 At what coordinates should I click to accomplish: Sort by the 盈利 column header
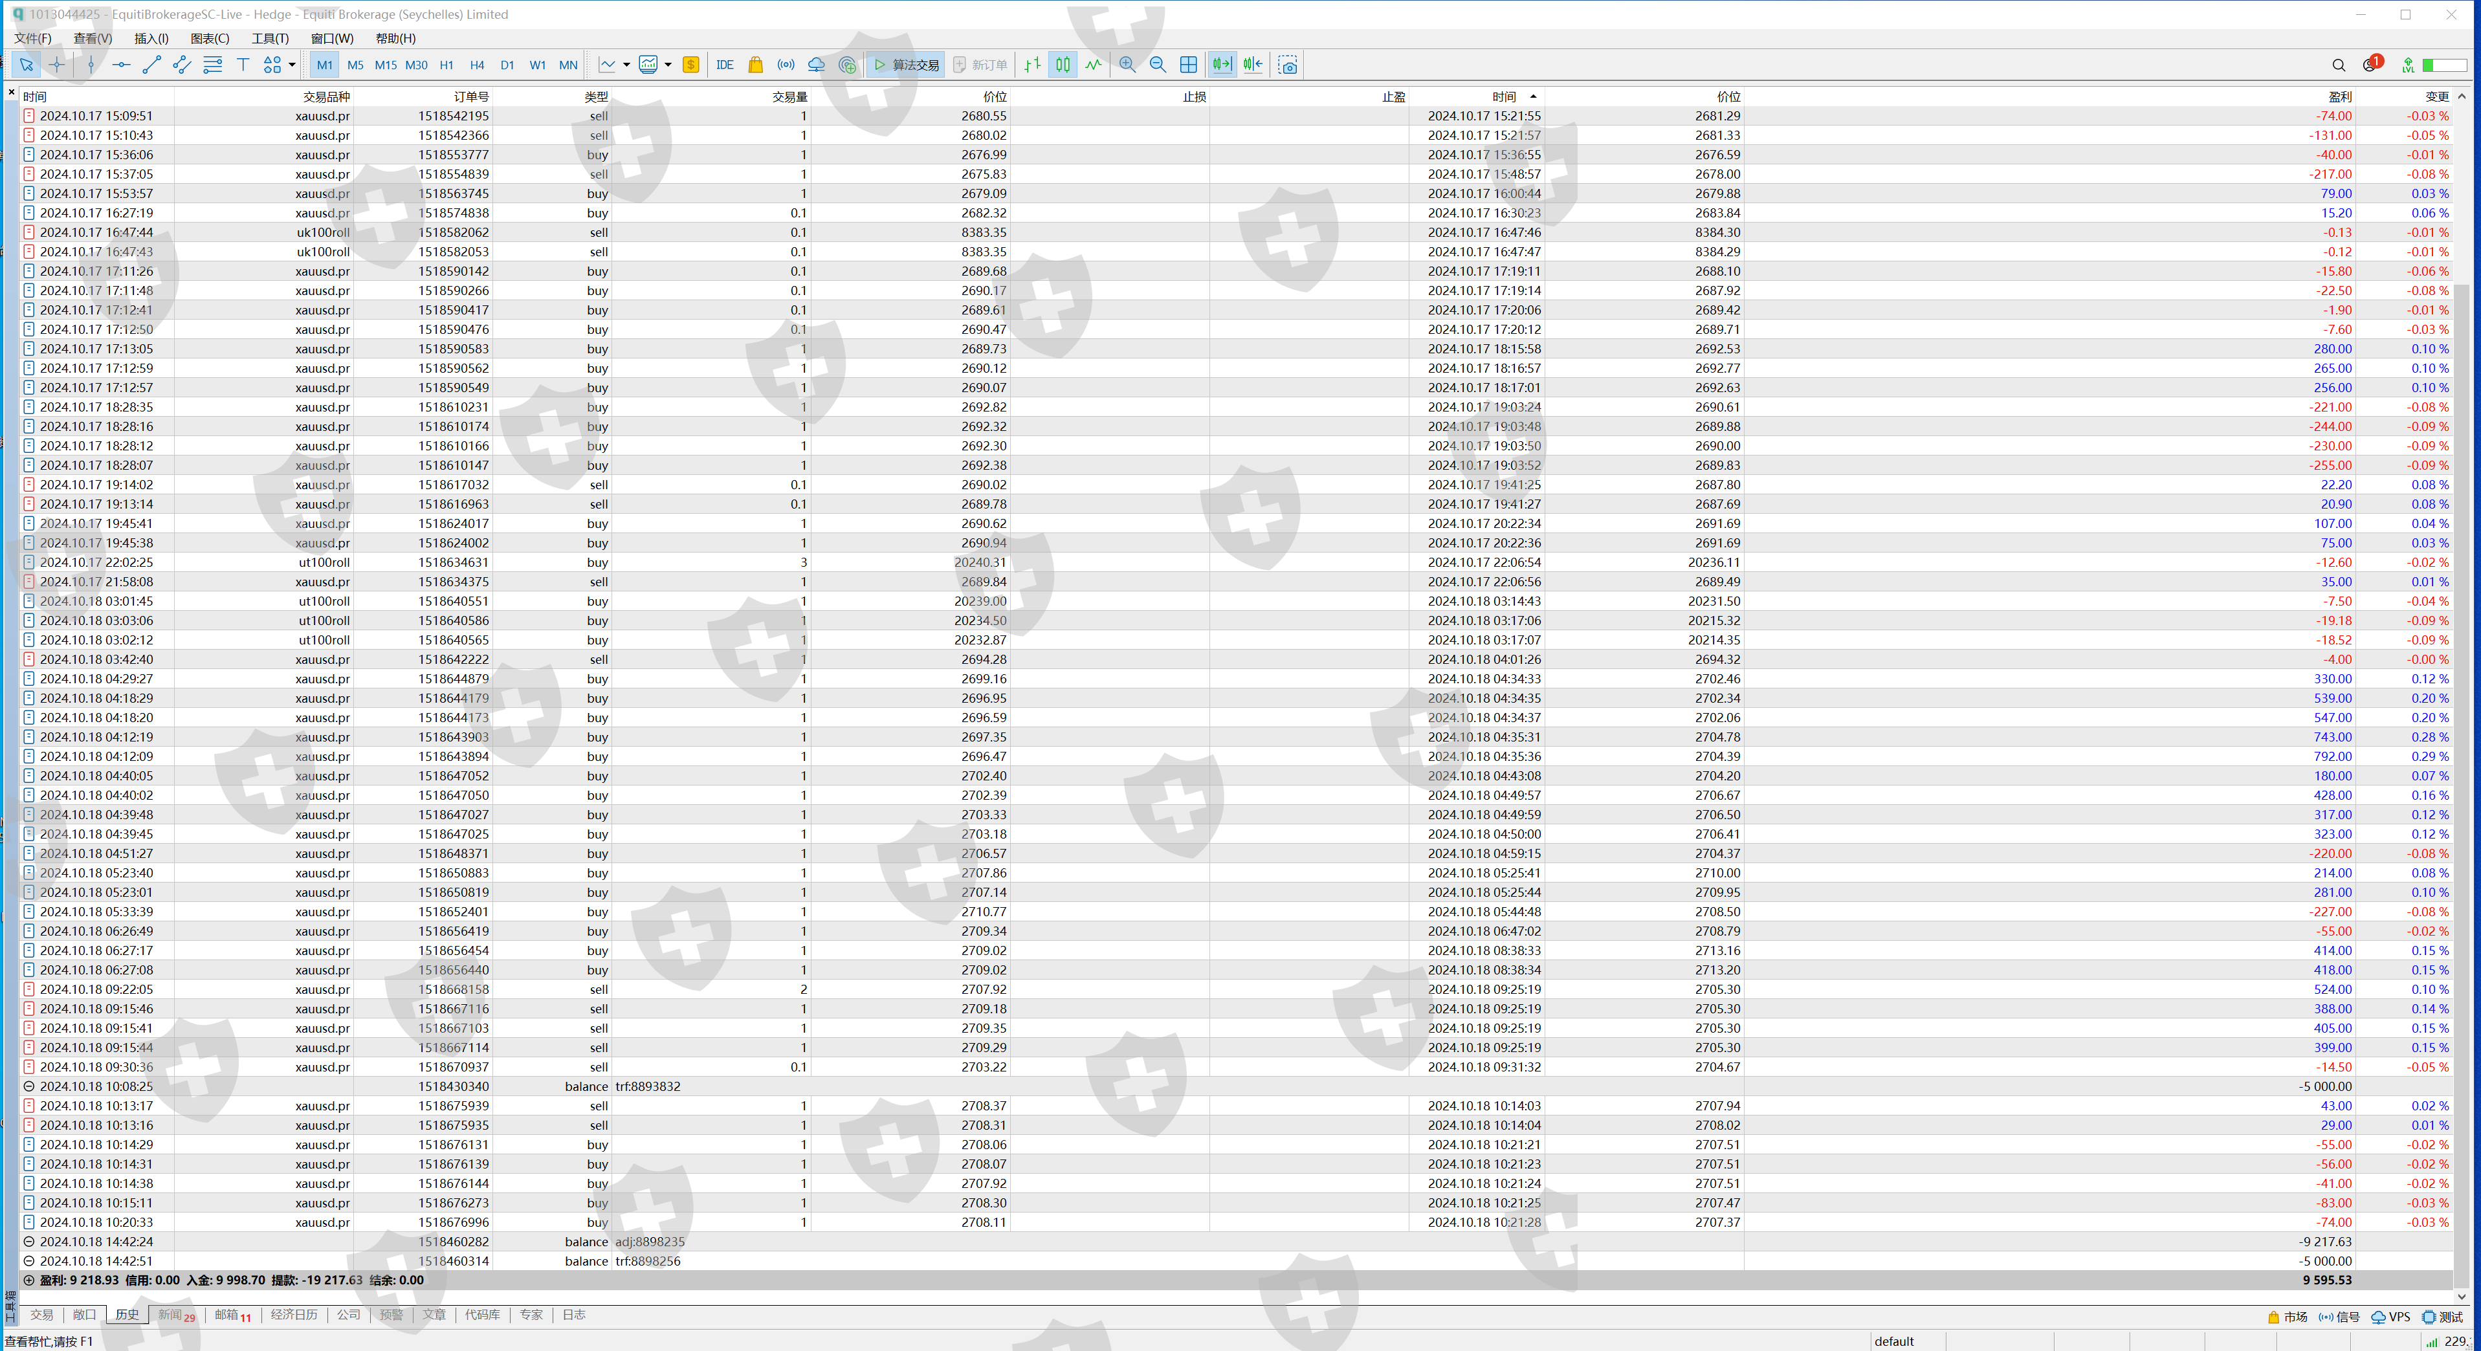2339,96
